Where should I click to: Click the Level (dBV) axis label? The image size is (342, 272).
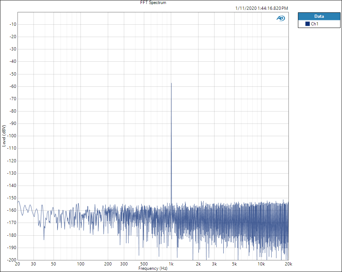[4, 136]
